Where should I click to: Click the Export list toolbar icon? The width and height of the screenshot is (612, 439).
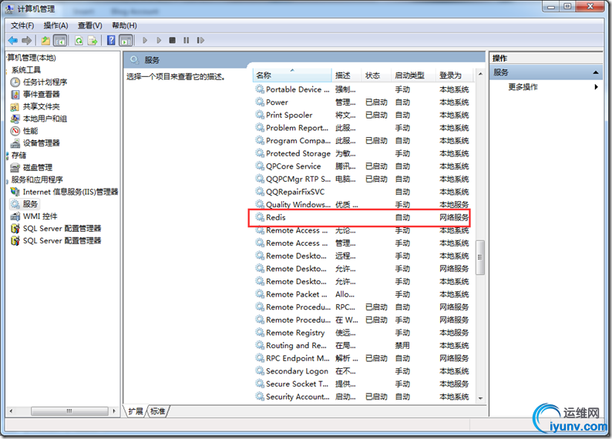pos(92,40)
